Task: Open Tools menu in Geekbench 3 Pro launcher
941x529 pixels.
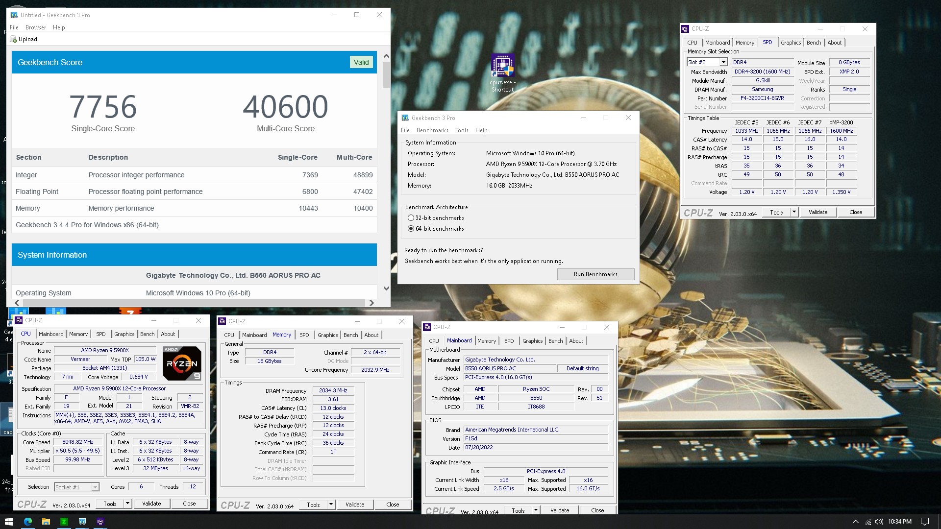Action: pos(462,130)
